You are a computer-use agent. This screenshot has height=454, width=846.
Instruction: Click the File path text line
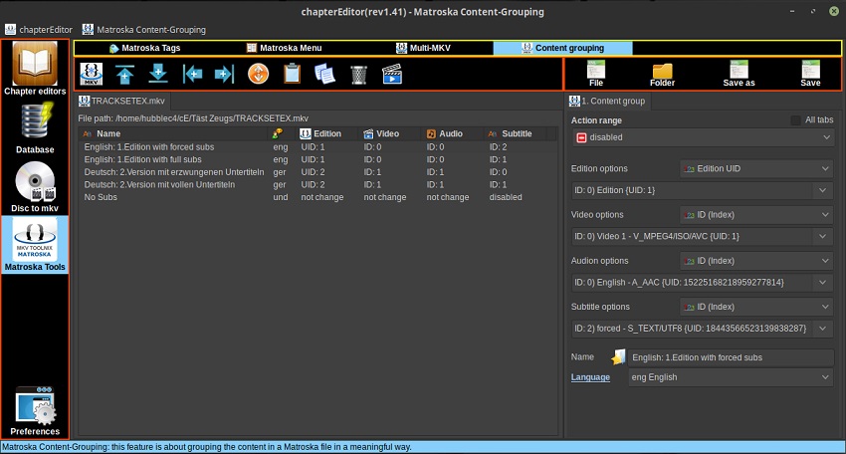point(193,118)
